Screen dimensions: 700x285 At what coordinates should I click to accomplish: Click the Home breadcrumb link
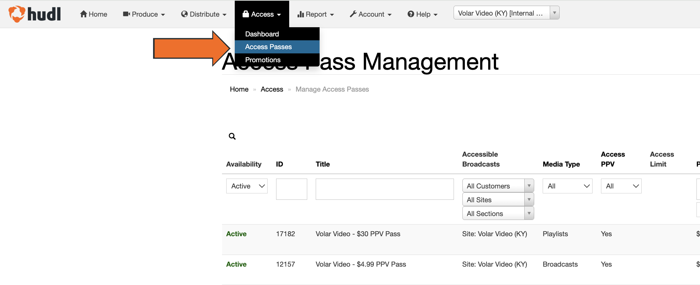tap(239, 89)
